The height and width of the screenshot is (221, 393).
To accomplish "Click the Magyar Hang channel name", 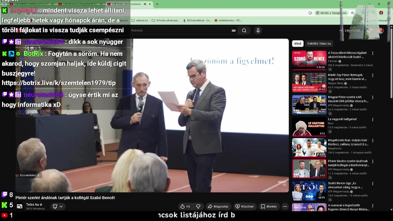I will tap(336, 83).
